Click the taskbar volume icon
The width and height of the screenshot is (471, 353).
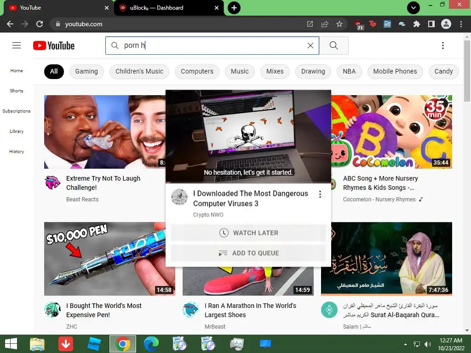coord(427,344)
